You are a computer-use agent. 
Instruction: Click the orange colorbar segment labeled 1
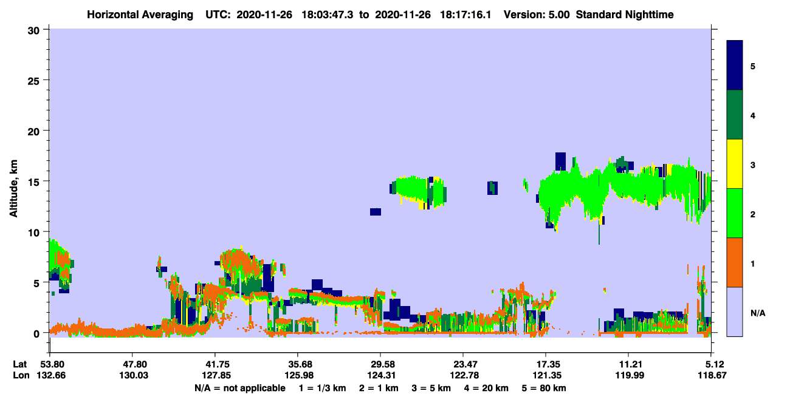[x=735, y=262]
